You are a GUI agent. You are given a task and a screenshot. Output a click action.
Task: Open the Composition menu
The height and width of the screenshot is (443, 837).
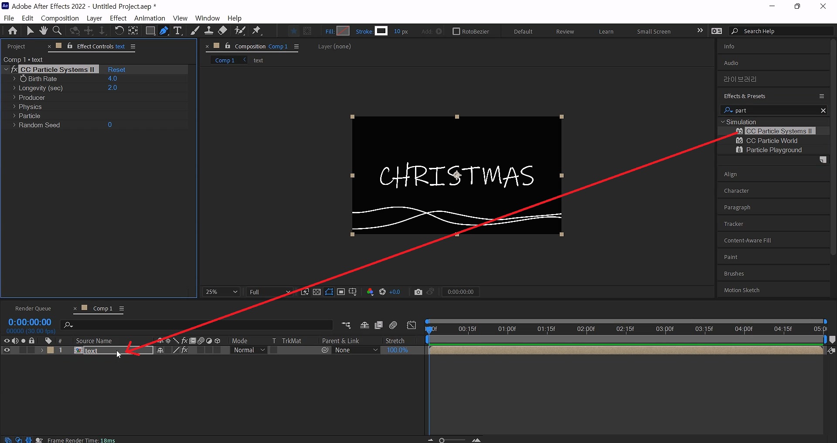tap(60, 18)
